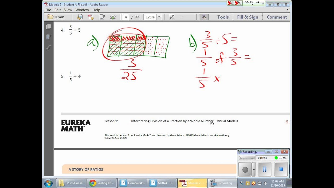Open the attachments paperclip panel
The height and width of the screenshot is (188, 334).
(x=49, y=48)
